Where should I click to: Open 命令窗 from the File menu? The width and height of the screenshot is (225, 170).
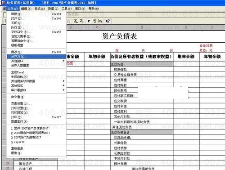(36, 97)
